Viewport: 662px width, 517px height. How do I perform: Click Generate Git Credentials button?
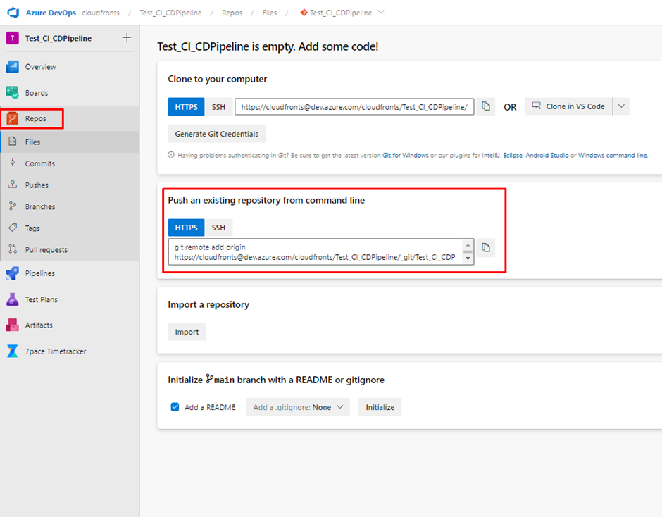point(217,134)
